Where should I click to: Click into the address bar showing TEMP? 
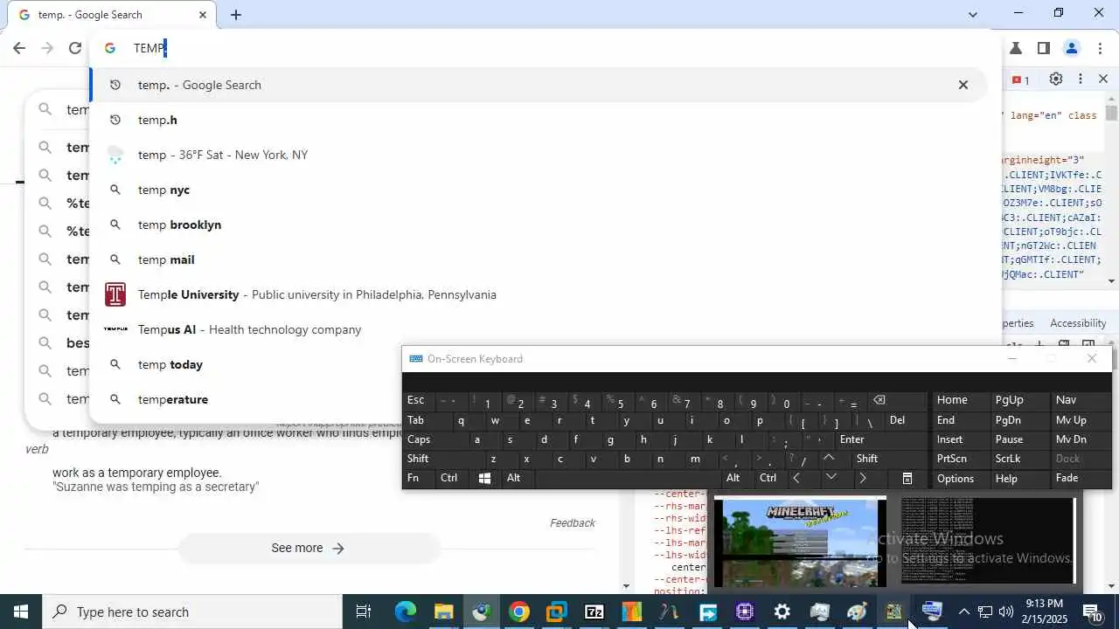pos(546,48)
